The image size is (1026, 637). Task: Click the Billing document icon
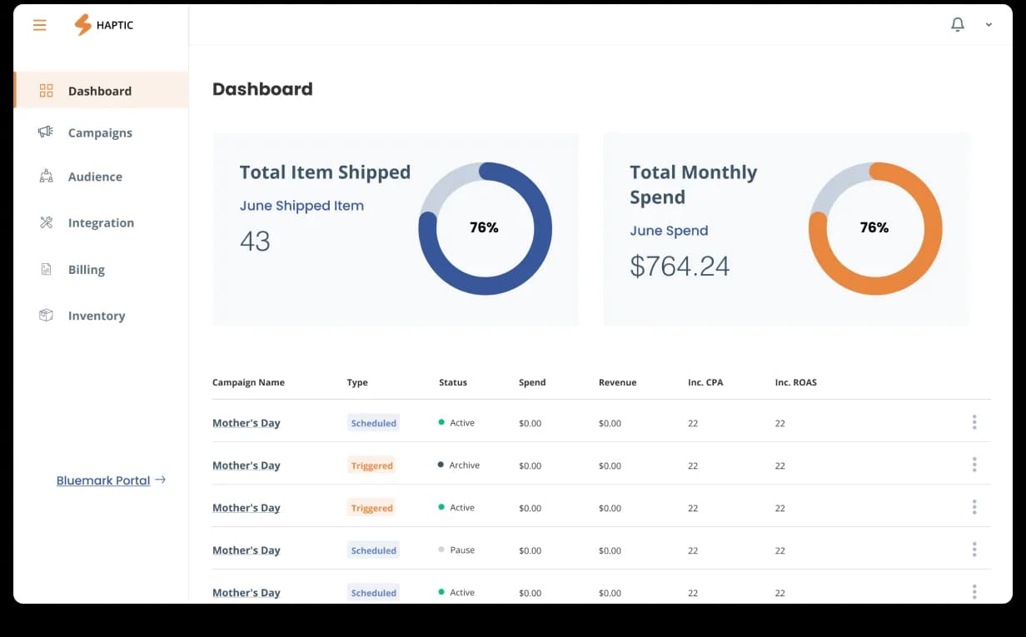click(x=46, y=269)
